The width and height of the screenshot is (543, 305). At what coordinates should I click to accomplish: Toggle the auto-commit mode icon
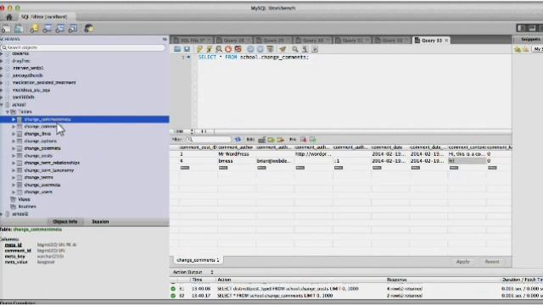click(270, 49)
